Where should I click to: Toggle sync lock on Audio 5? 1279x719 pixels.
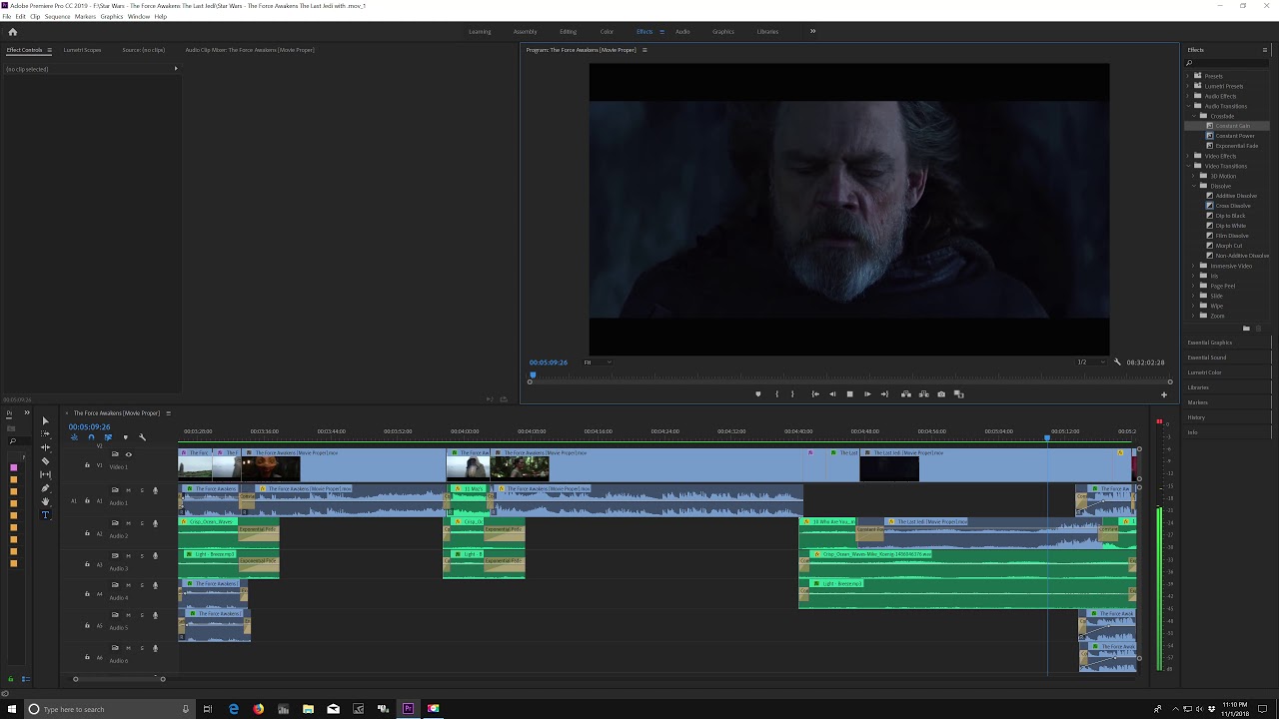click(x=115, y=615)
